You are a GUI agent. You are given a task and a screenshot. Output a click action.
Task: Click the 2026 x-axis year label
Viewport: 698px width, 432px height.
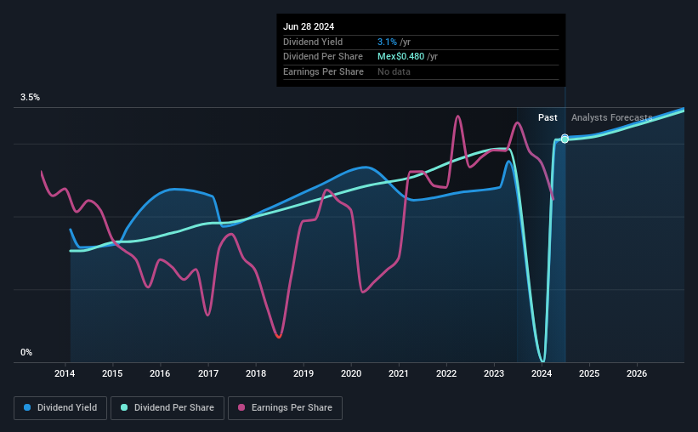(x=637, y=373)
